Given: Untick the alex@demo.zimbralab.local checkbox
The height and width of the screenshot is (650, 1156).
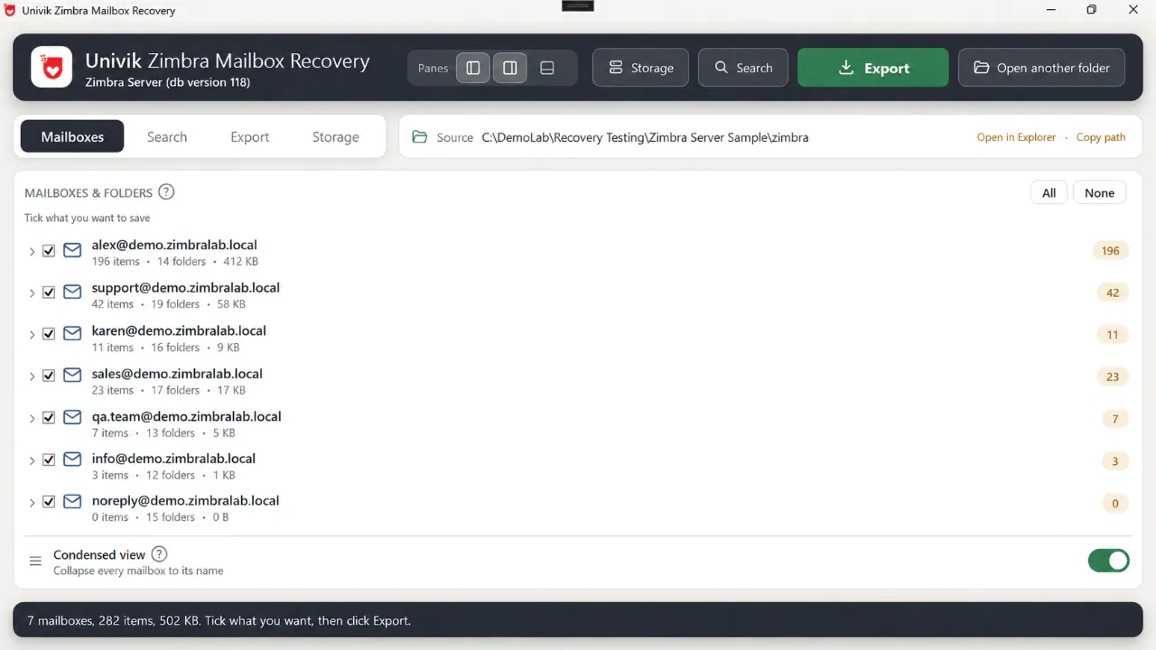Looking at the screenshot, I should (49, 251).
